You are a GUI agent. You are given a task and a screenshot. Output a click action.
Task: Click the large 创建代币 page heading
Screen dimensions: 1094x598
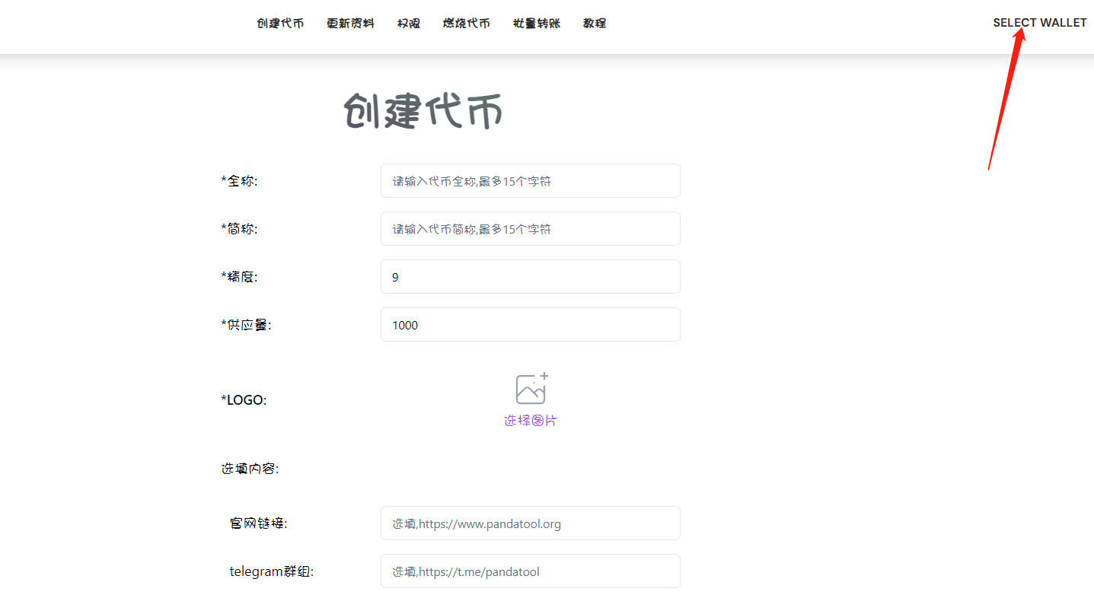(x=423, y=113)
